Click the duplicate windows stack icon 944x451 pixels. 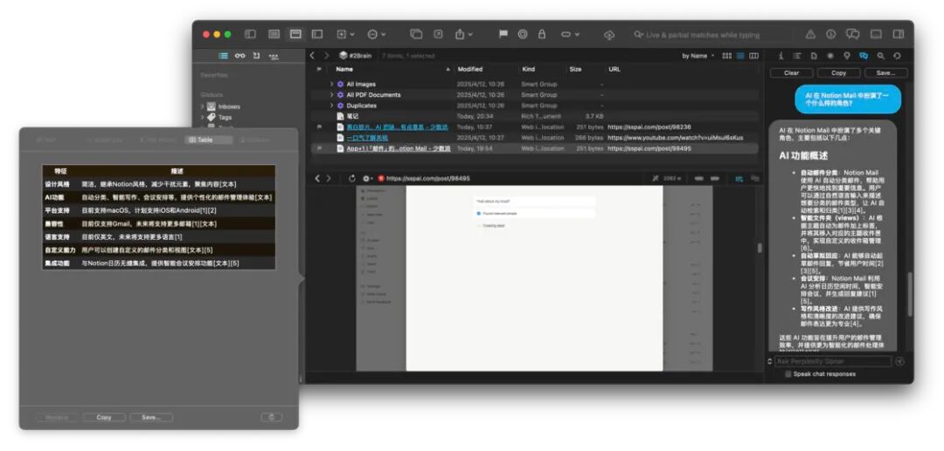tap(416, 34)
